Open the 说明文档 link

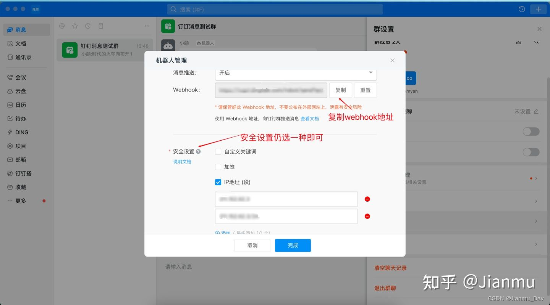[x=182, y=162]
